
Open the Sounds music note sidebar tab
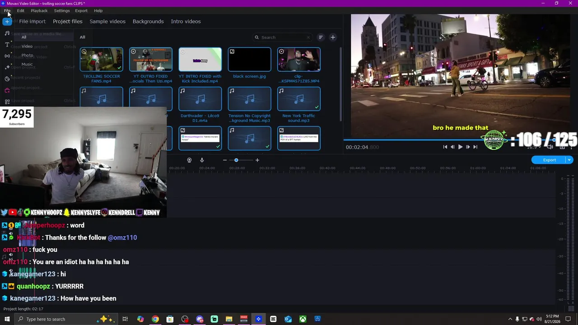click(7, 33)
